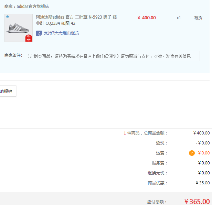Select the 服务费 ¥0.00 value

(x=204, y=163)
